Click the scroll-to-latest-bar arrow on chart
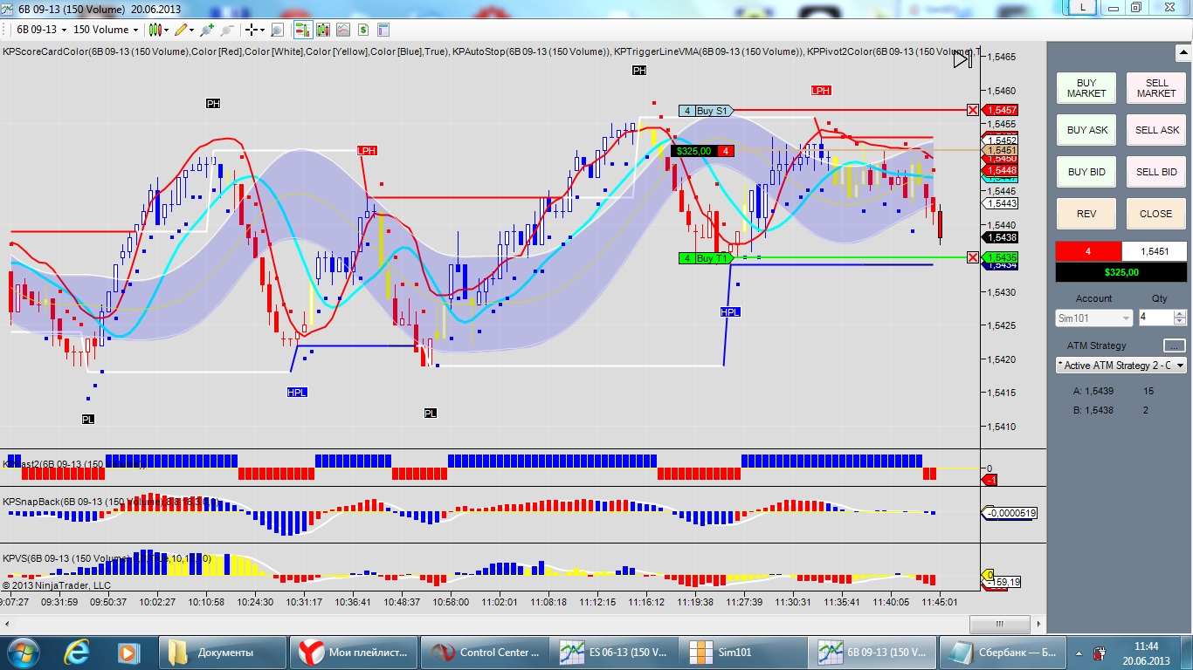Image resolution: width=1193 pixels, height=670 pixels. coord(962,59)
